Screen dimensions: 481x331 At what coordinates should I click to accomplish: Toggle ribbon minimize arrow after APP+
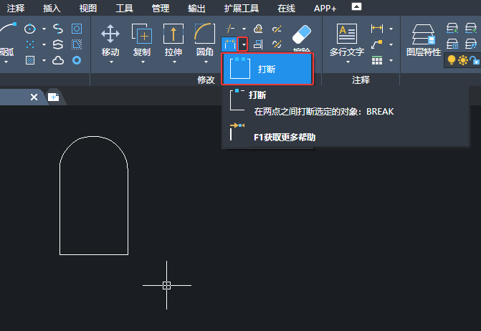[356, 6]
